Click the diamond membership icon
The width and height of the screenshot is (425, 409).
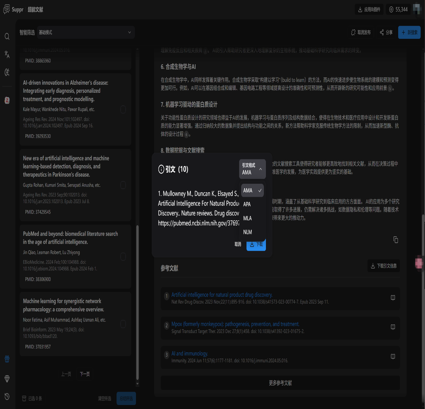tap(7, 379)
